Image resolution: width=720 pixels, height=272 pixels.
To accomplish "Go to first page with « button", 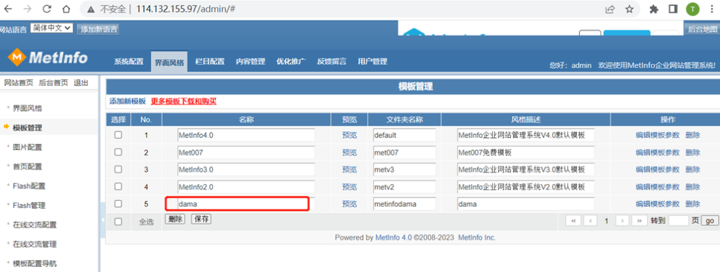I will click(573, 221).
